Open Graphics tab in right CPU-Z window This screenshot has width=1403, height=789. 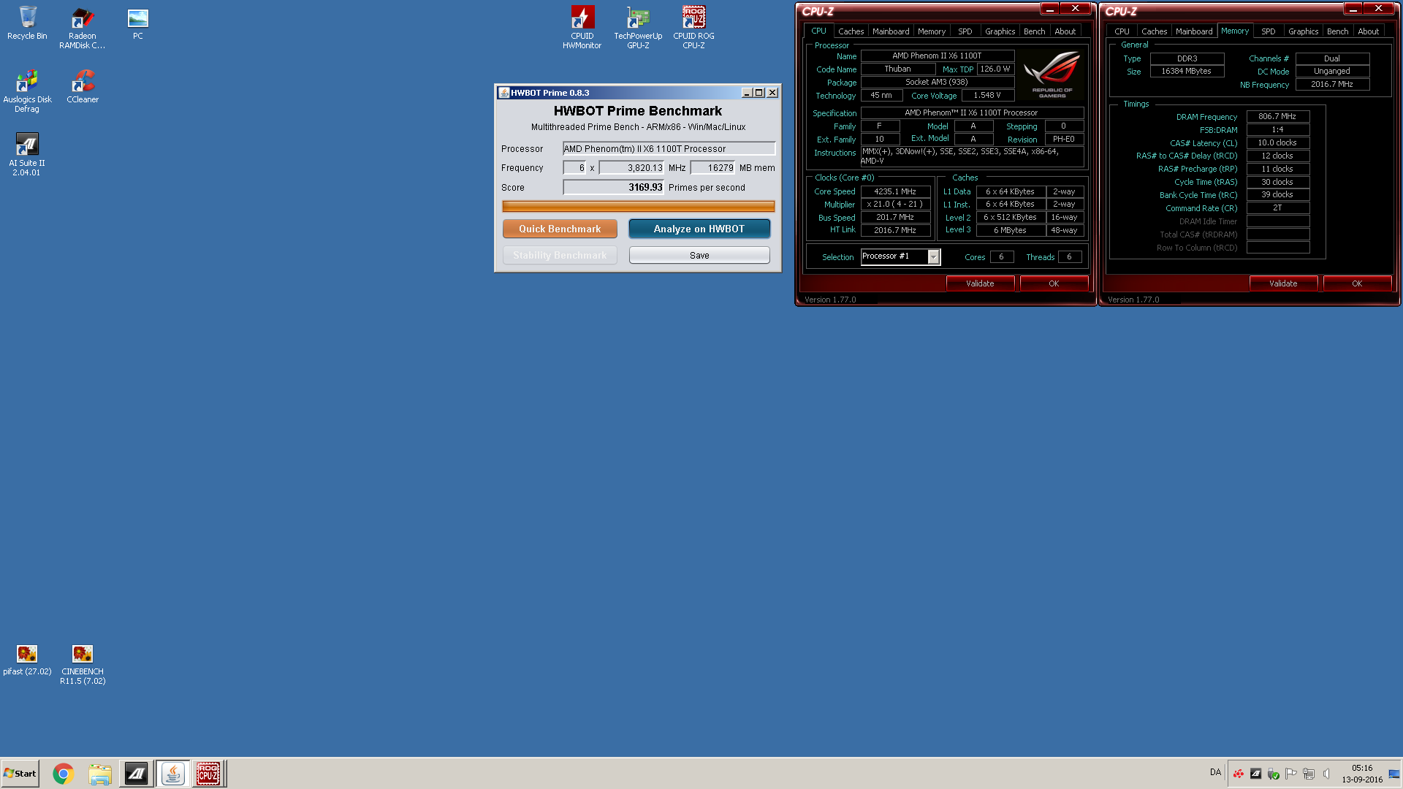coord(1303,31)
